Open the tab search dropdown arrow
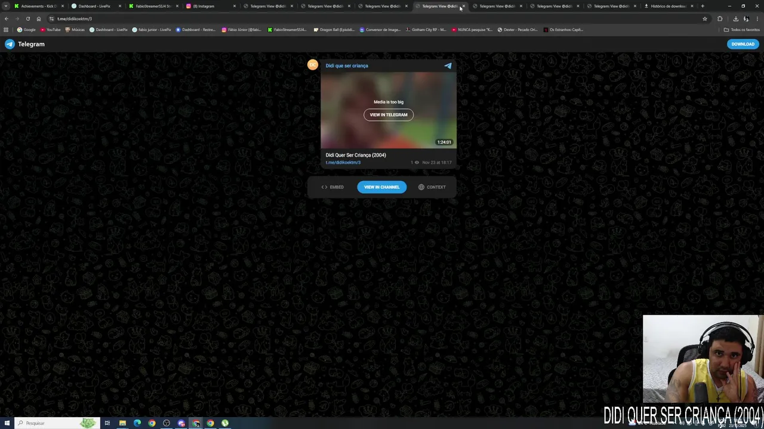Image resolution: width=764 pixels, height=429 pixels. (x=5, y=6)
